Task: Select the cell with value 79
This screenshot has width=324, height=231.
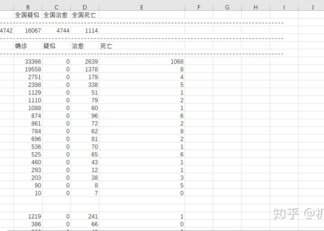Action: tap(85, 100)
